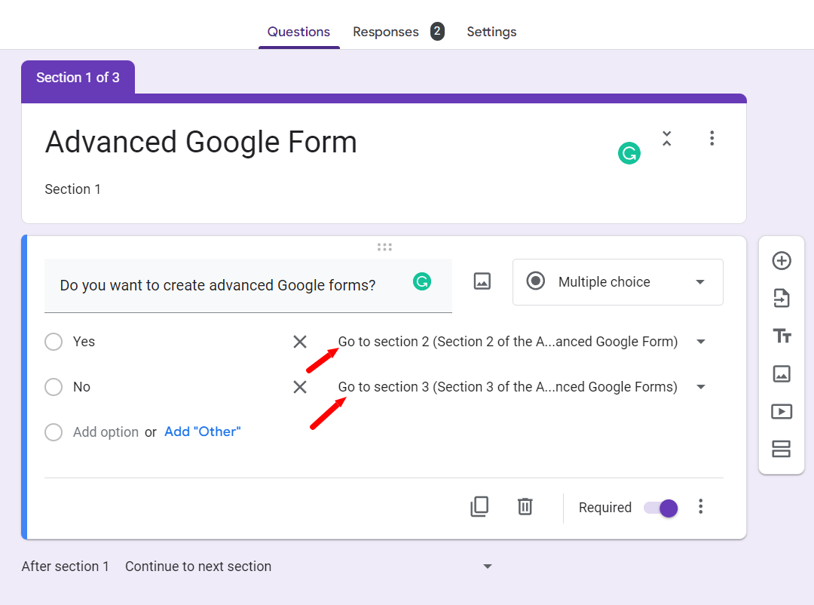Insert an image into the question
The width and height of the screenshot is (814, 605).
pyautogui.click(x=482, y=281)
